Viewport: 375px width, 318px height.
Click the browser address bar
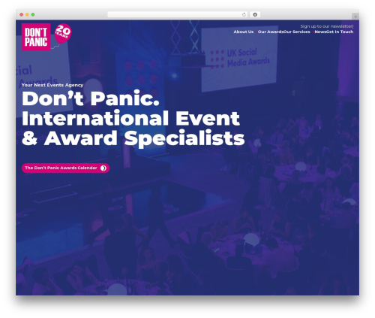(178, 15)
